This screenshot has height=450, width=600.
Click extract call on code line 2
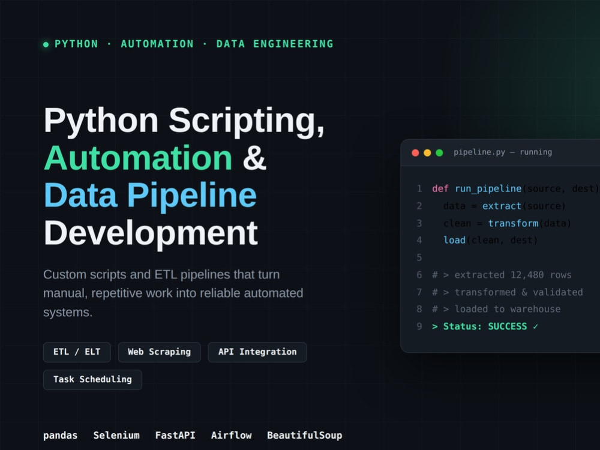pos(502,206)
